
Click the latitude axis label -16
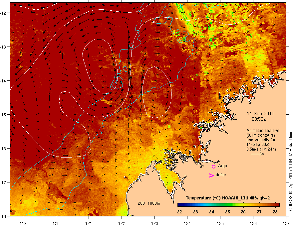click(4, 149)
